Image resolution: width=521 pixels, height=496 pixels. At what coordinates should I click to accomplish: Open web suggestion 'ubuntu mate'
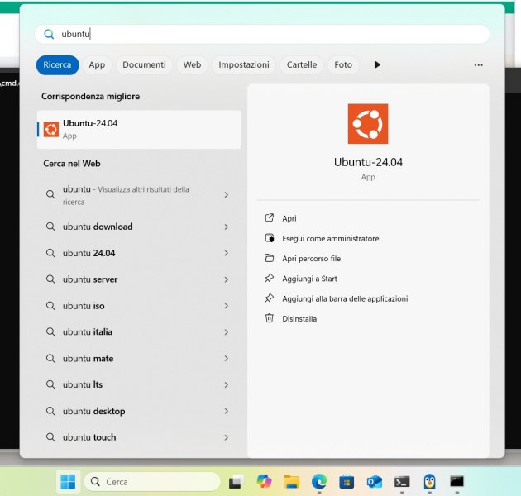139,359
